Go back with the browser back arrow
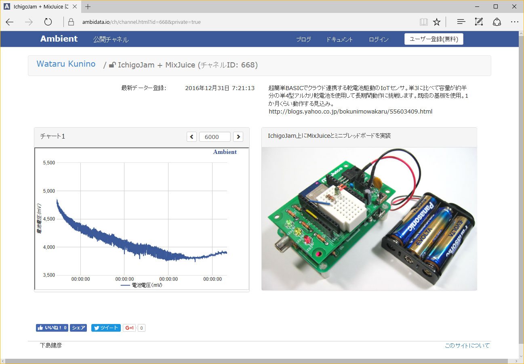 click(x=10, y=22)
